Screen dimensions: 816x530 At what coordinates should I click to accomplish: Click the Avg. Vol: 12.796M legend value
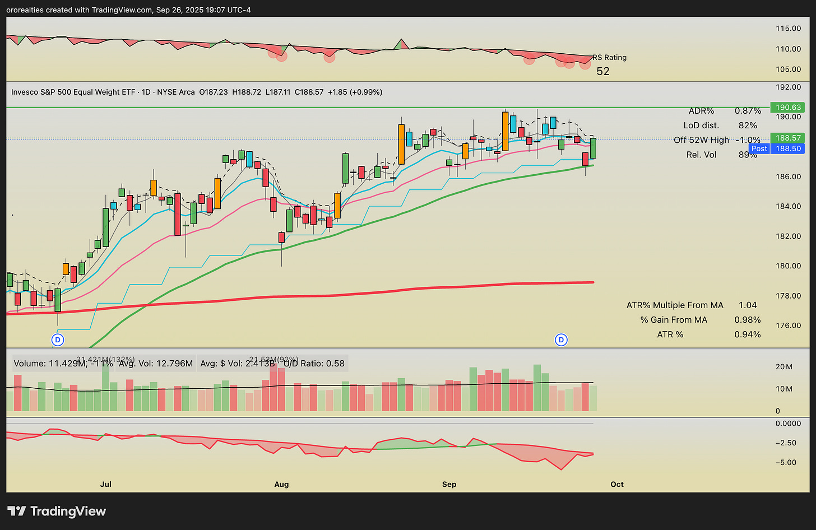(156, 364)
